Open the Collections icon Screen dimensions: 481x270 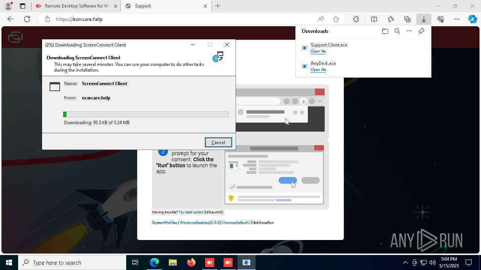(407, 19)
